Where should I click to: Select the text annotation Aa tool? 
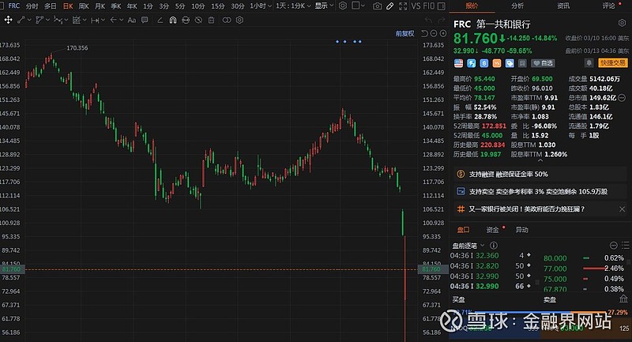point(131,21)
